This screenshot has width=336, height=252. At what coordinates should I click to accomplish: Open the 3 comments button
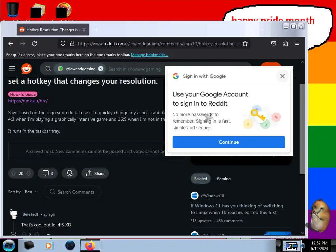[48, 173]
